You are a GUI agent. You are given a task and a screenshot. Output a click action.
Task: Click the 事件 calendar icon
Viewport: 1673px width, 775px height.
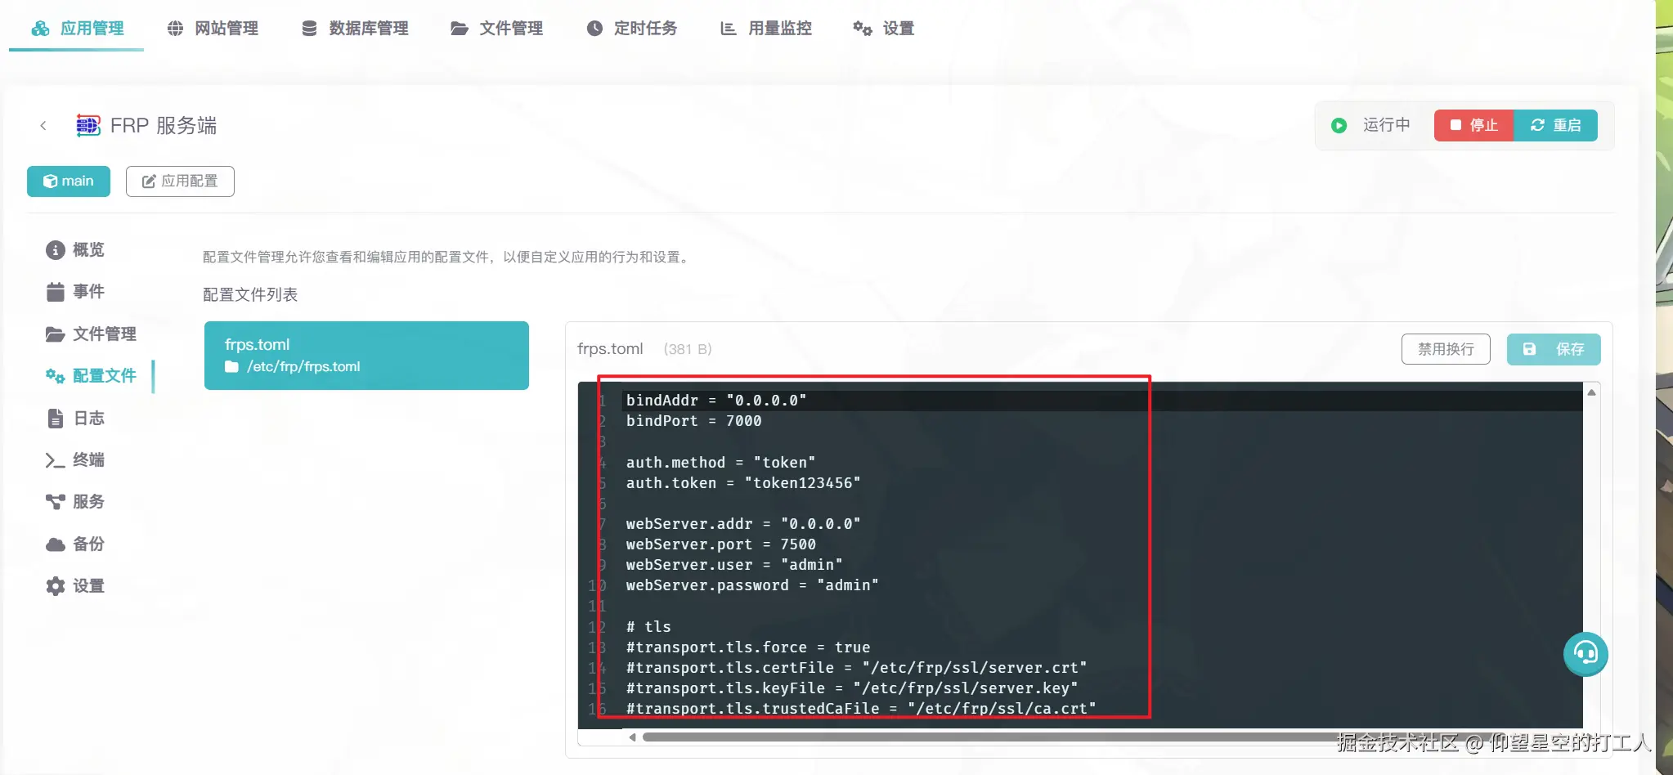click(x=55, y=292)
